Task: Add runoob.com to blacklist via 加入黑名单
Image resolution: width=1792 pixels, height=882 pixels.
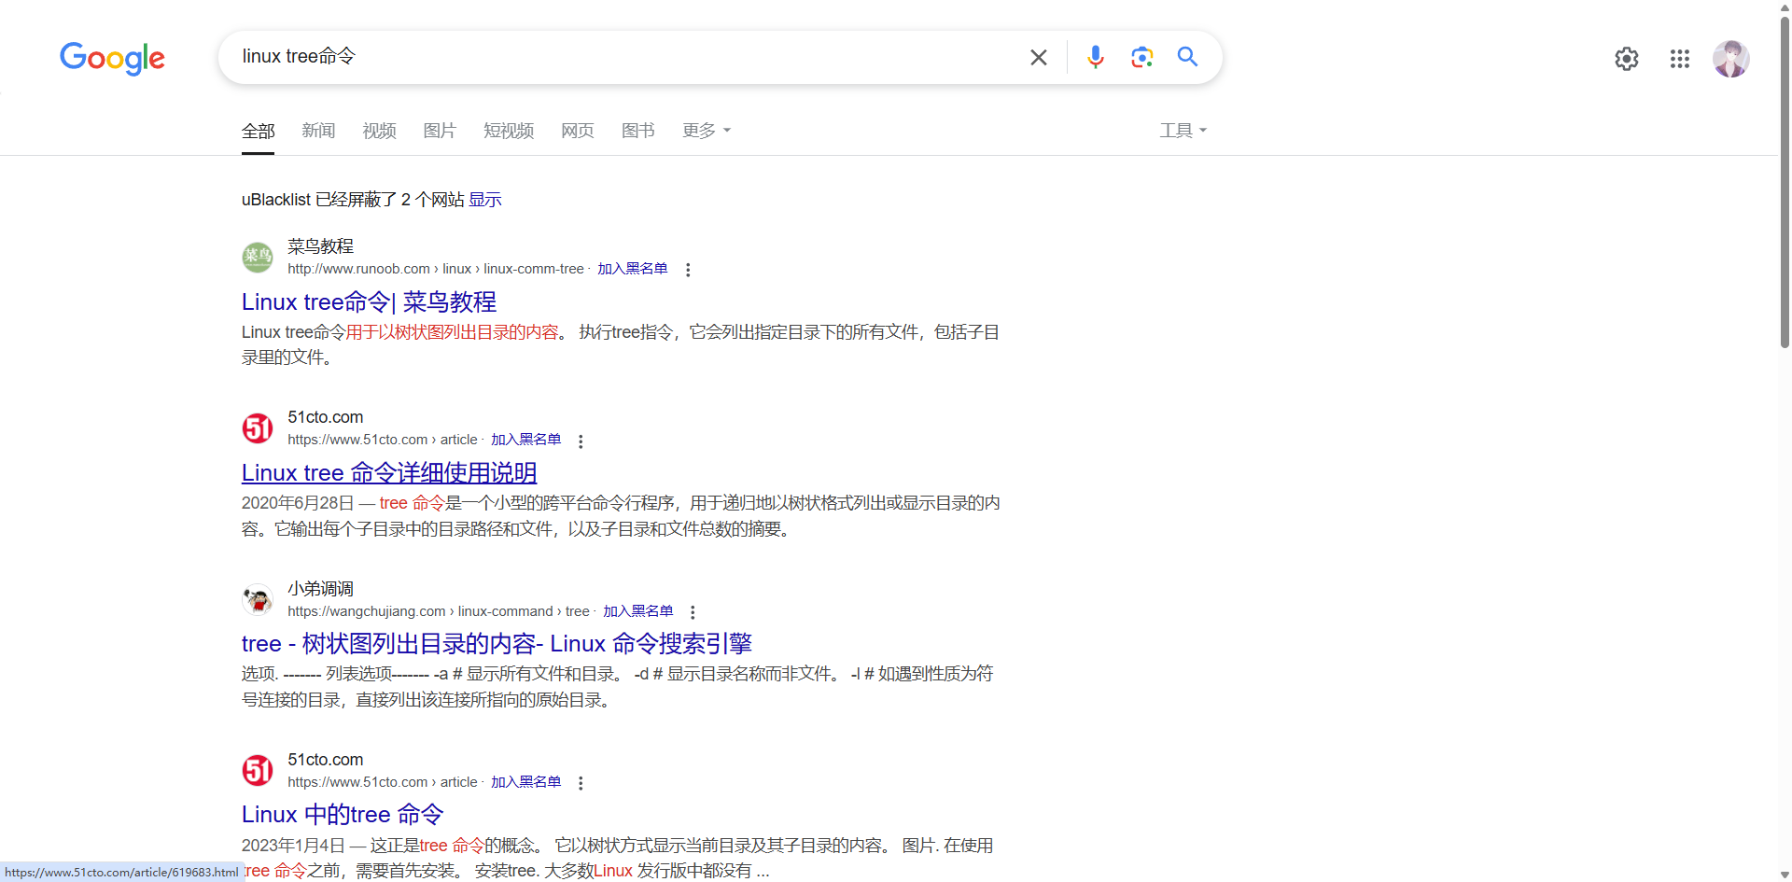Action: point(633,269)
